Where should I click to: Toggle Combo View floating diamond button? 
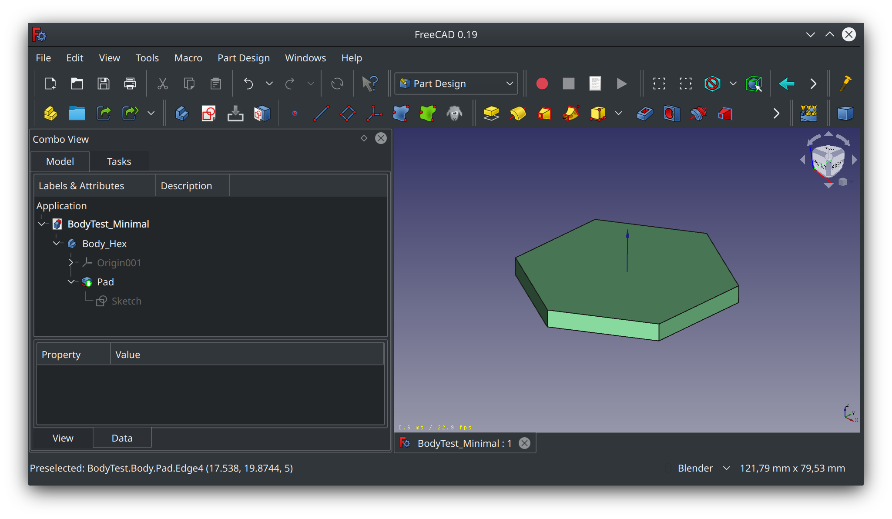(x=364, y=138)
